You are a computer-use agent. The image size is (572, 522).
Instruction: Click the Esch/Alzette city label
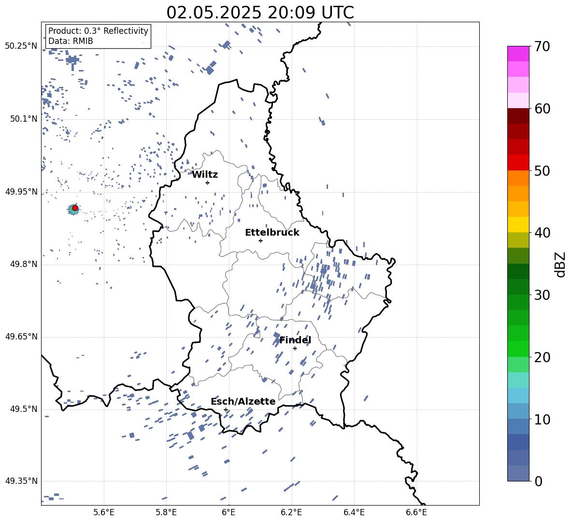243,401
